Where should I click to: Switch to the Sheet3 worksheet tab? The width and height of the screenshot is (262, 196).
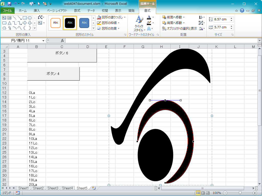[x=53, y=188]
